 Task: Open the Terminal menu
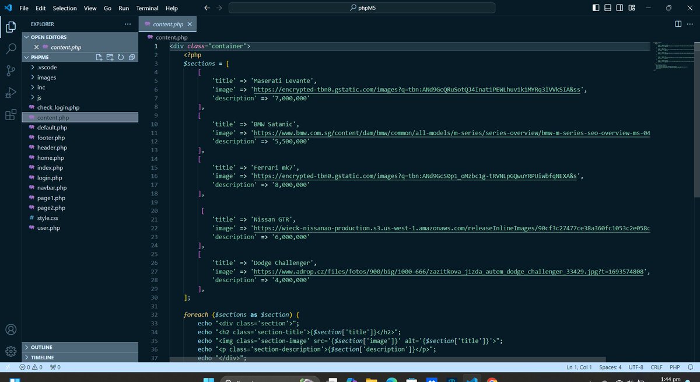[x=147, y=8]
